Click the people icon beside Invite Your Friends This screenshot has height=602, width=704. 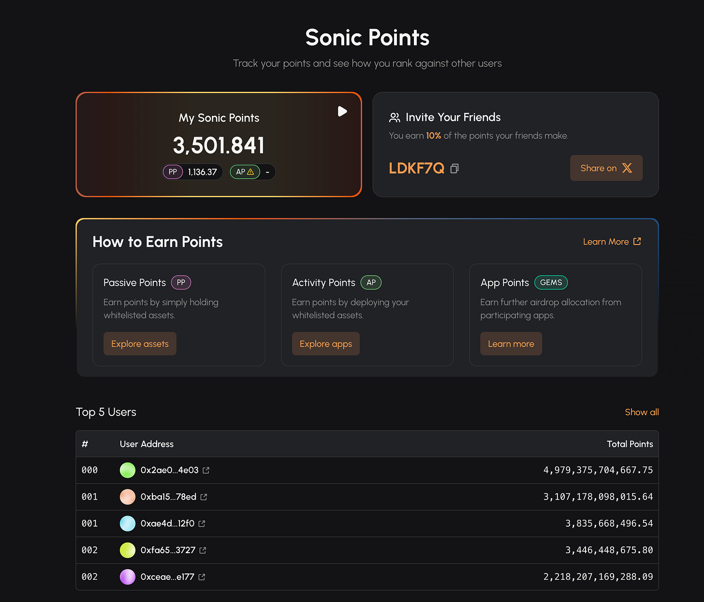(x=395, y=117)
